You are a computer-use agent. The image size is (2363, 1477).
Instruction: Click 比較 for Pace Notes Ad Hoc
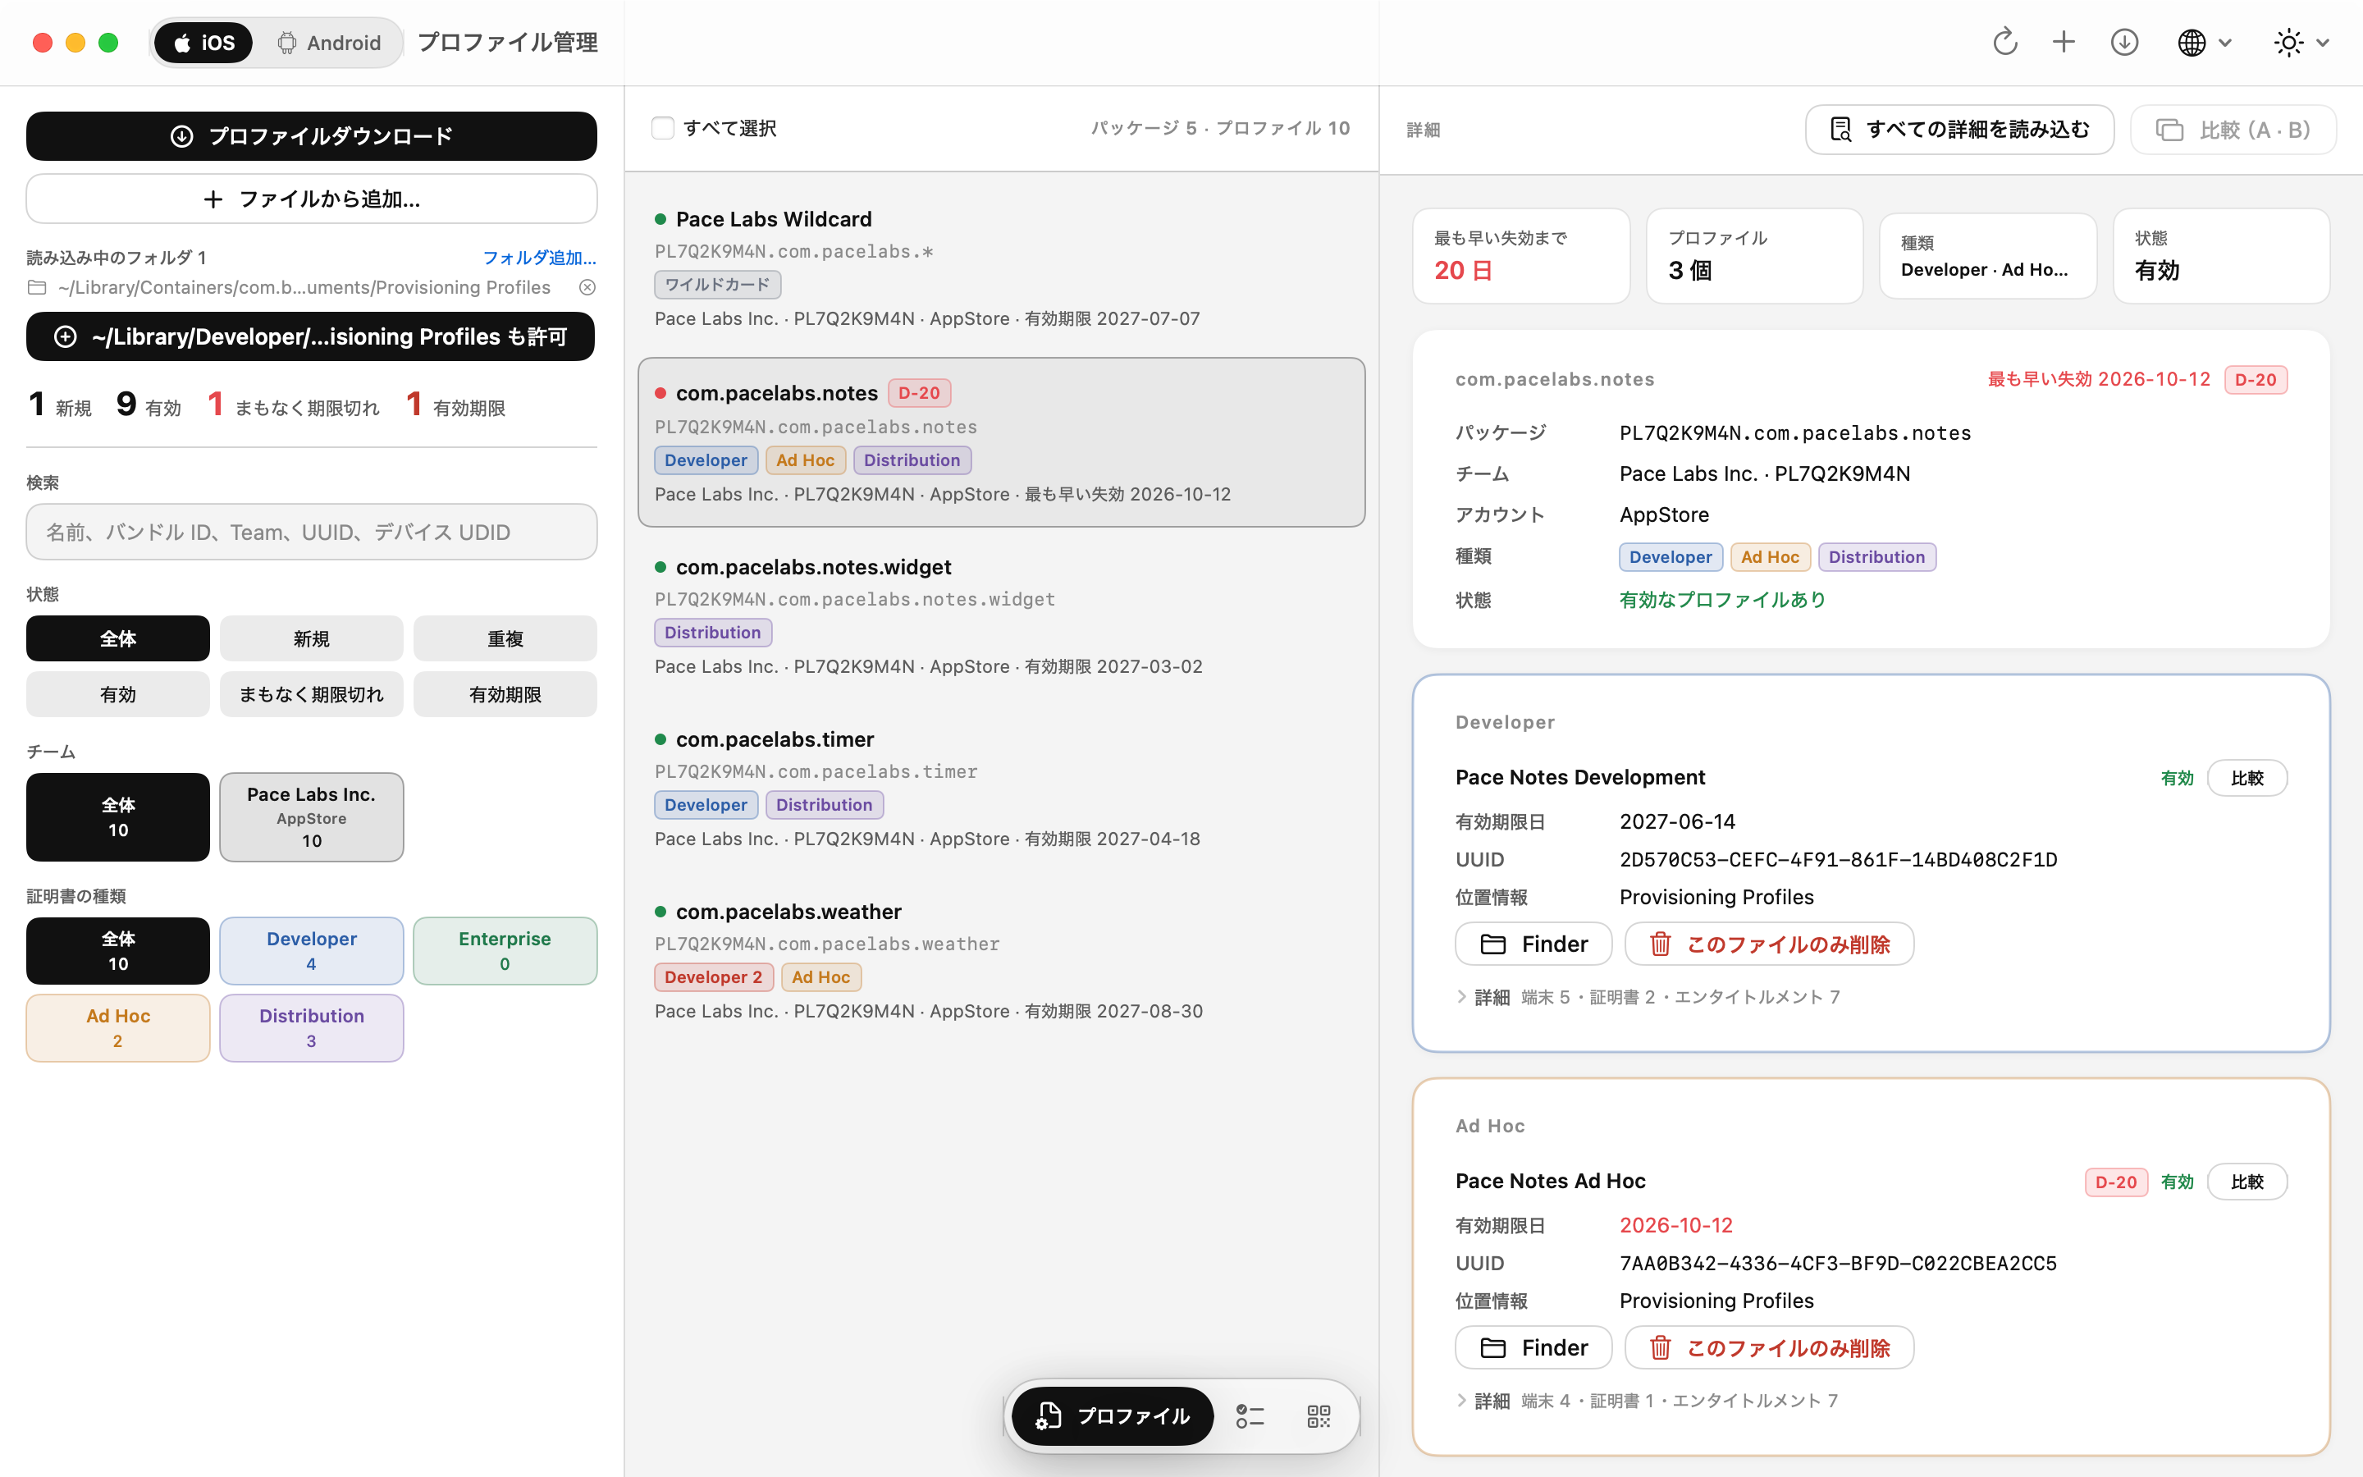tap(2246, 1182)
